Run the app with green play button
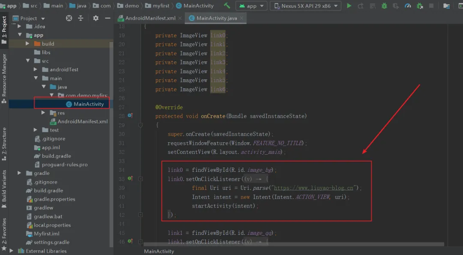 click(x=349, y=6)
